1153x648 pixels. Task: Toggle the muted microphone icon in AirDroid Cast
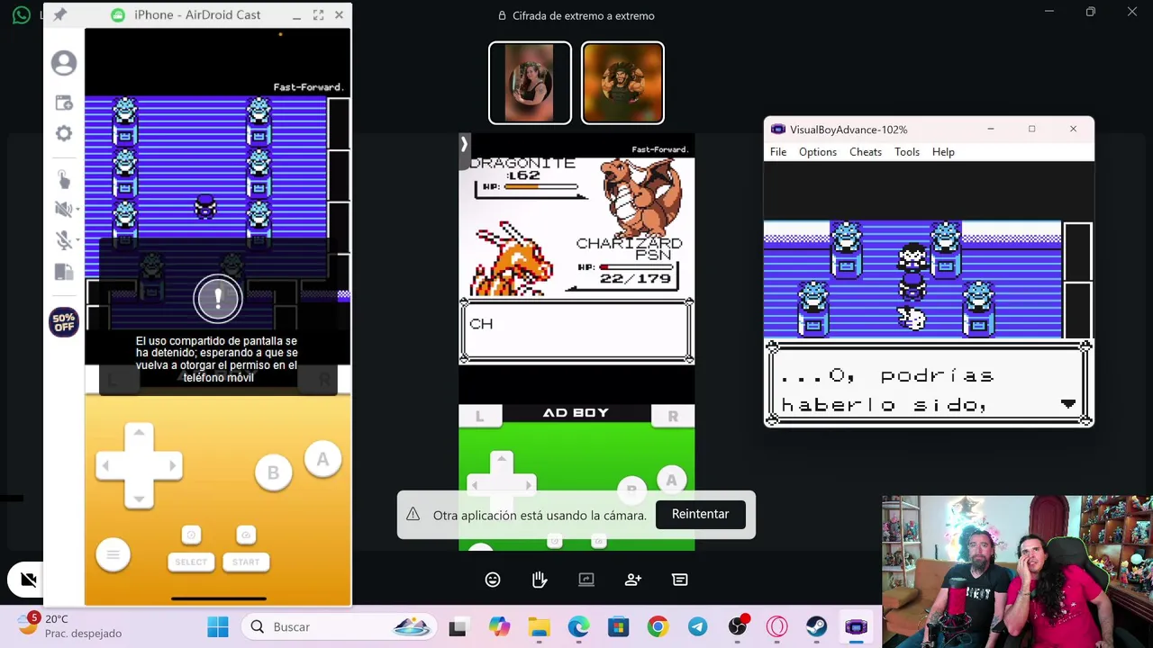63,239
